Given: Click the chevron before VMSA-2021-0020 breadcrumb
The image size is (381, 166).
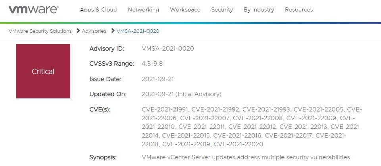Looking at the screenshot, I should [x=113, y=31].
